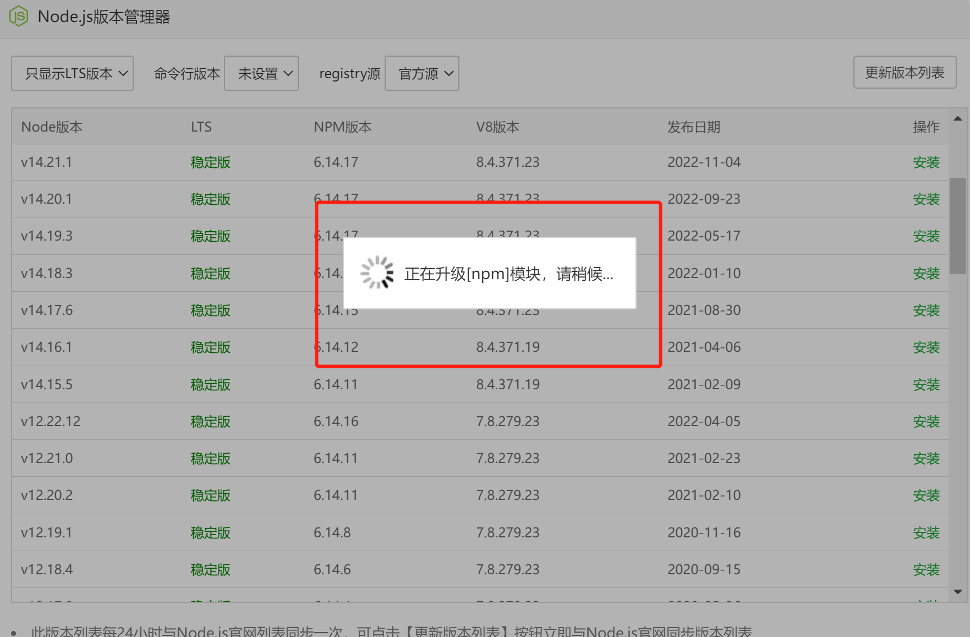Install Node v12.22.12 via 安装 link
The image size is (970, 637).
pos(926,422)
